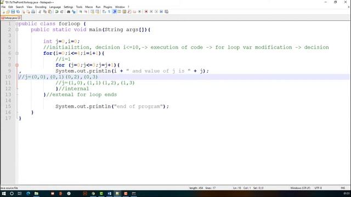Undo the last edit with the Undo icon

pos(57,11)
